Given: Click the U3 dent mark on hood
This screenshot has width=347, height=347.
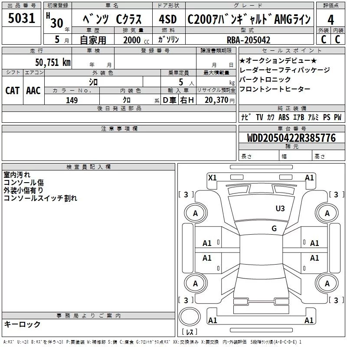Looking at the screenshot, I should 280,209.
